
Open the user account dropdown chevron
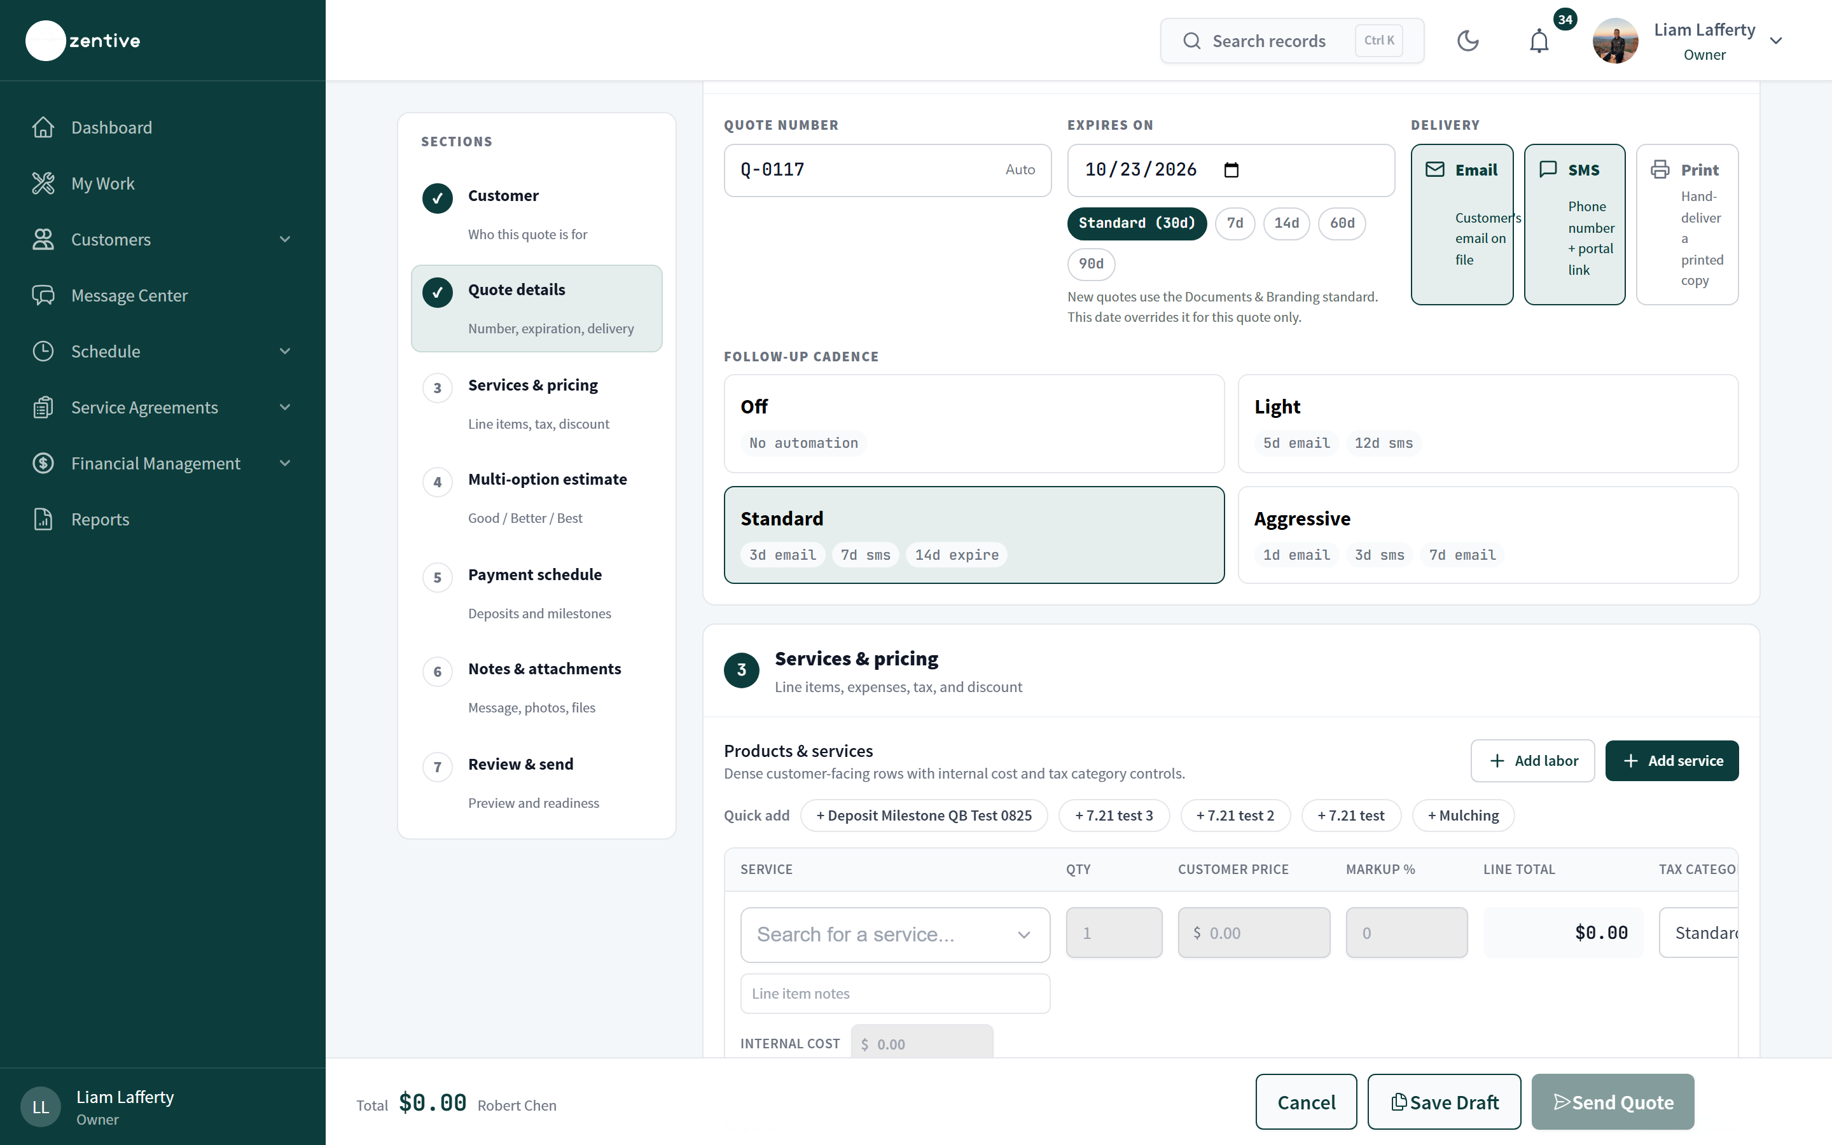[x=1776, y=41]
